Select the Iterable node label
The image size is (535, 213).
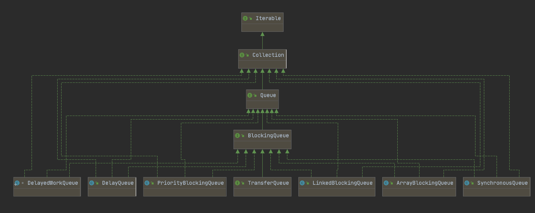point(268,19)
